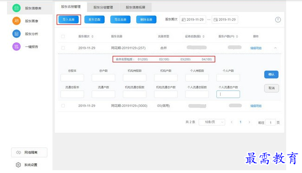Click 编辑明细 link in 合并 row

pyautogui.click(x=256, y=48)
